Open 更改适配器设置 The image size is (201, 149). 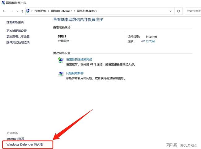tap(17, 31)
